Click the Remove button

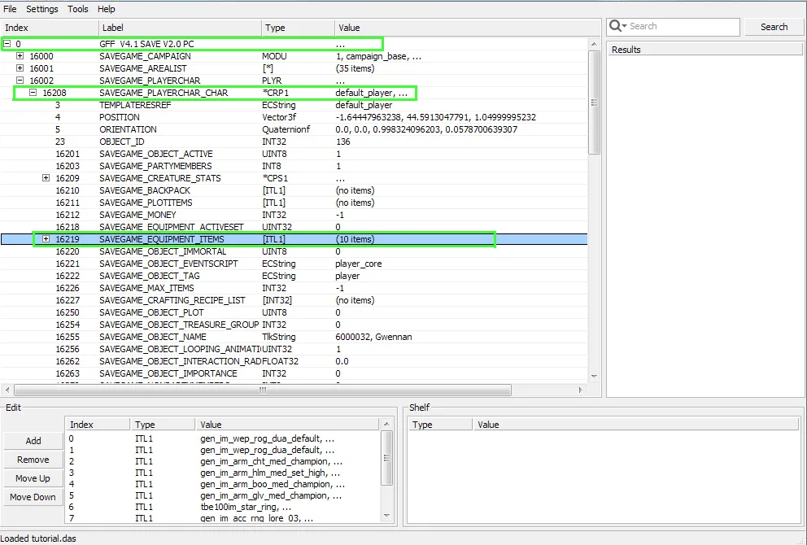(x=33, y=460)
